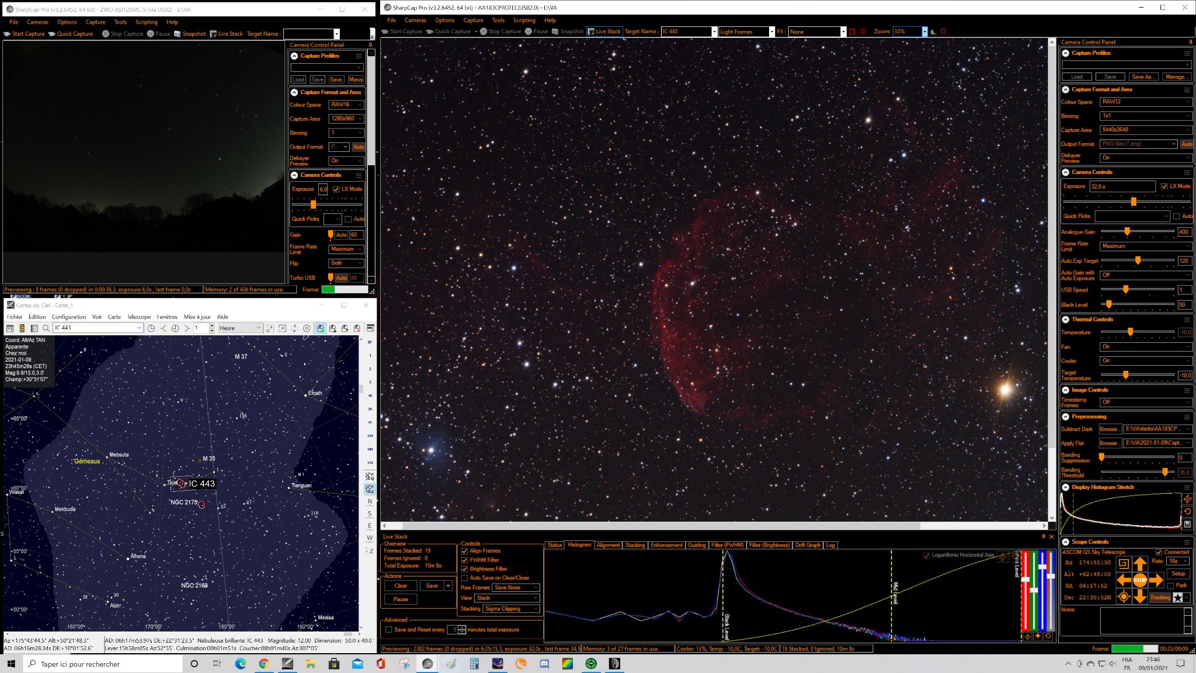This screenshot has height=673, width=1196.
Task: Open Discord from the taskbar
Action: pos(544,664)
